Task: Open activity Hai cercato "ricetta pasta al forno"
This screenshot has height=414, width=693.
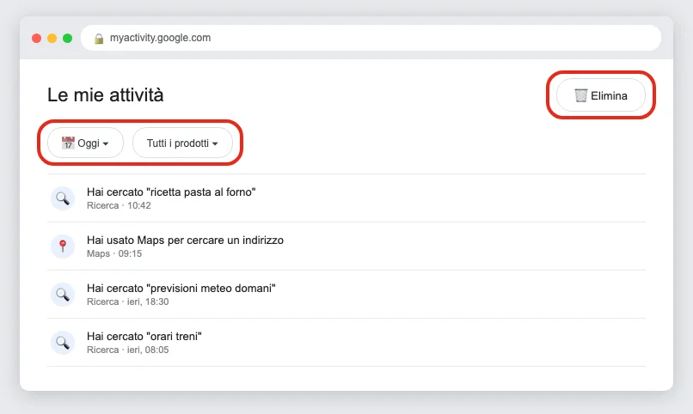Action: [346, 198]
